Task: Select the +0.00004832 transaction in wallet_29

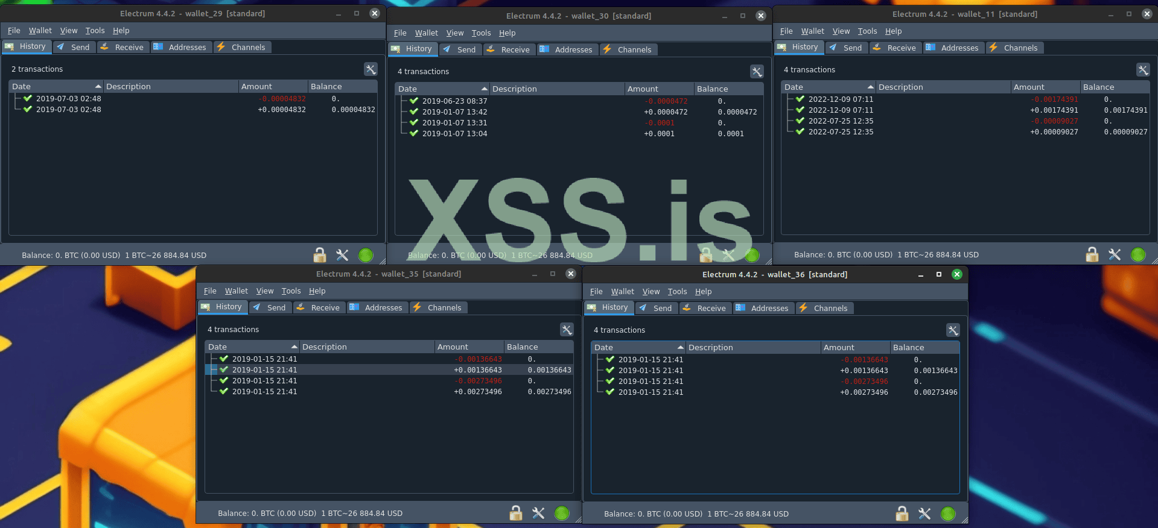Action: [193, 110]
